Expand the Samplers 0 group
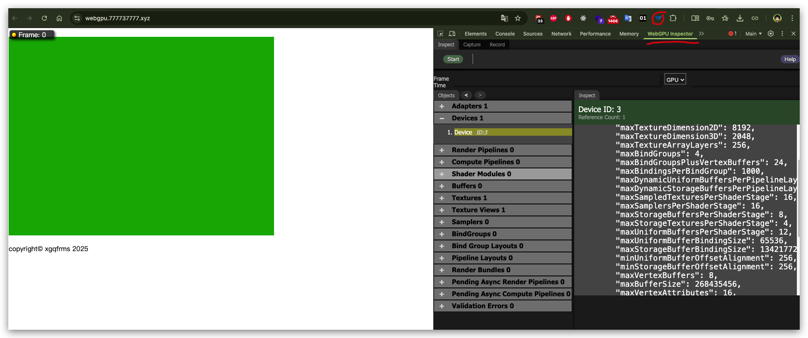 pyautogui.click(x=503, y=222)
